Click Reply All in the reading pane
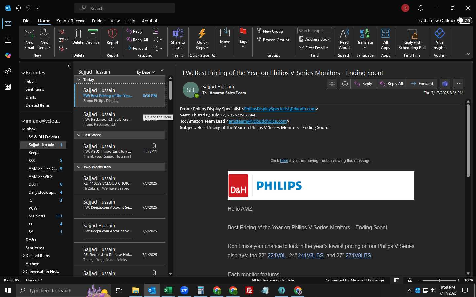 tap(391, 84)
